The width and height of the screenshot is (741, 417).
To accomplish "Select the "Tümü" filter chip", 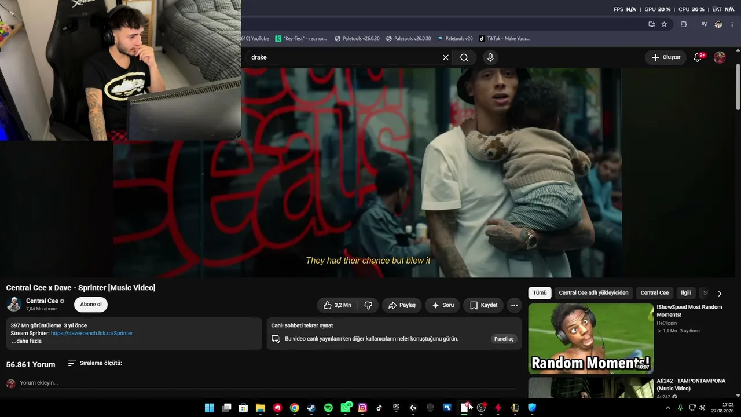I will (540, 293).
